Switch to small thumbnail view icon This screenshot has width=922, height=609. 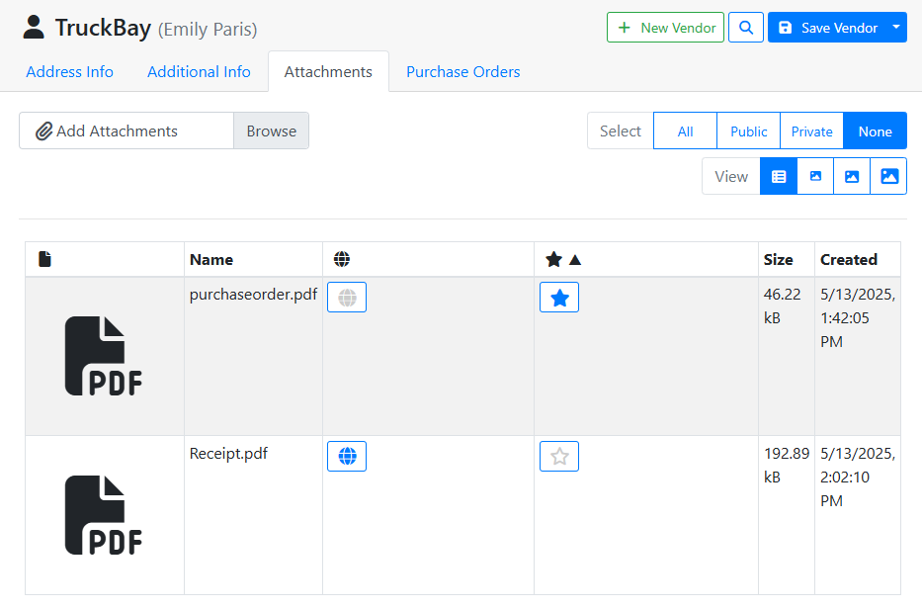(x=815, y=177)
